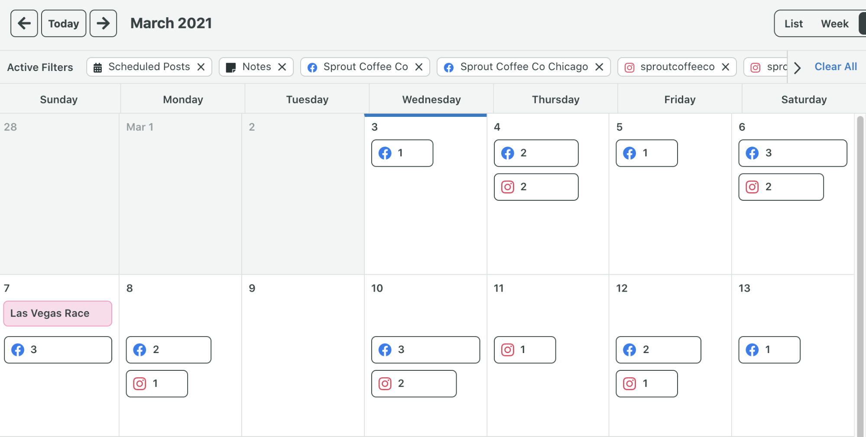Open the Facebook posts pill on March 3

[402, 153]
